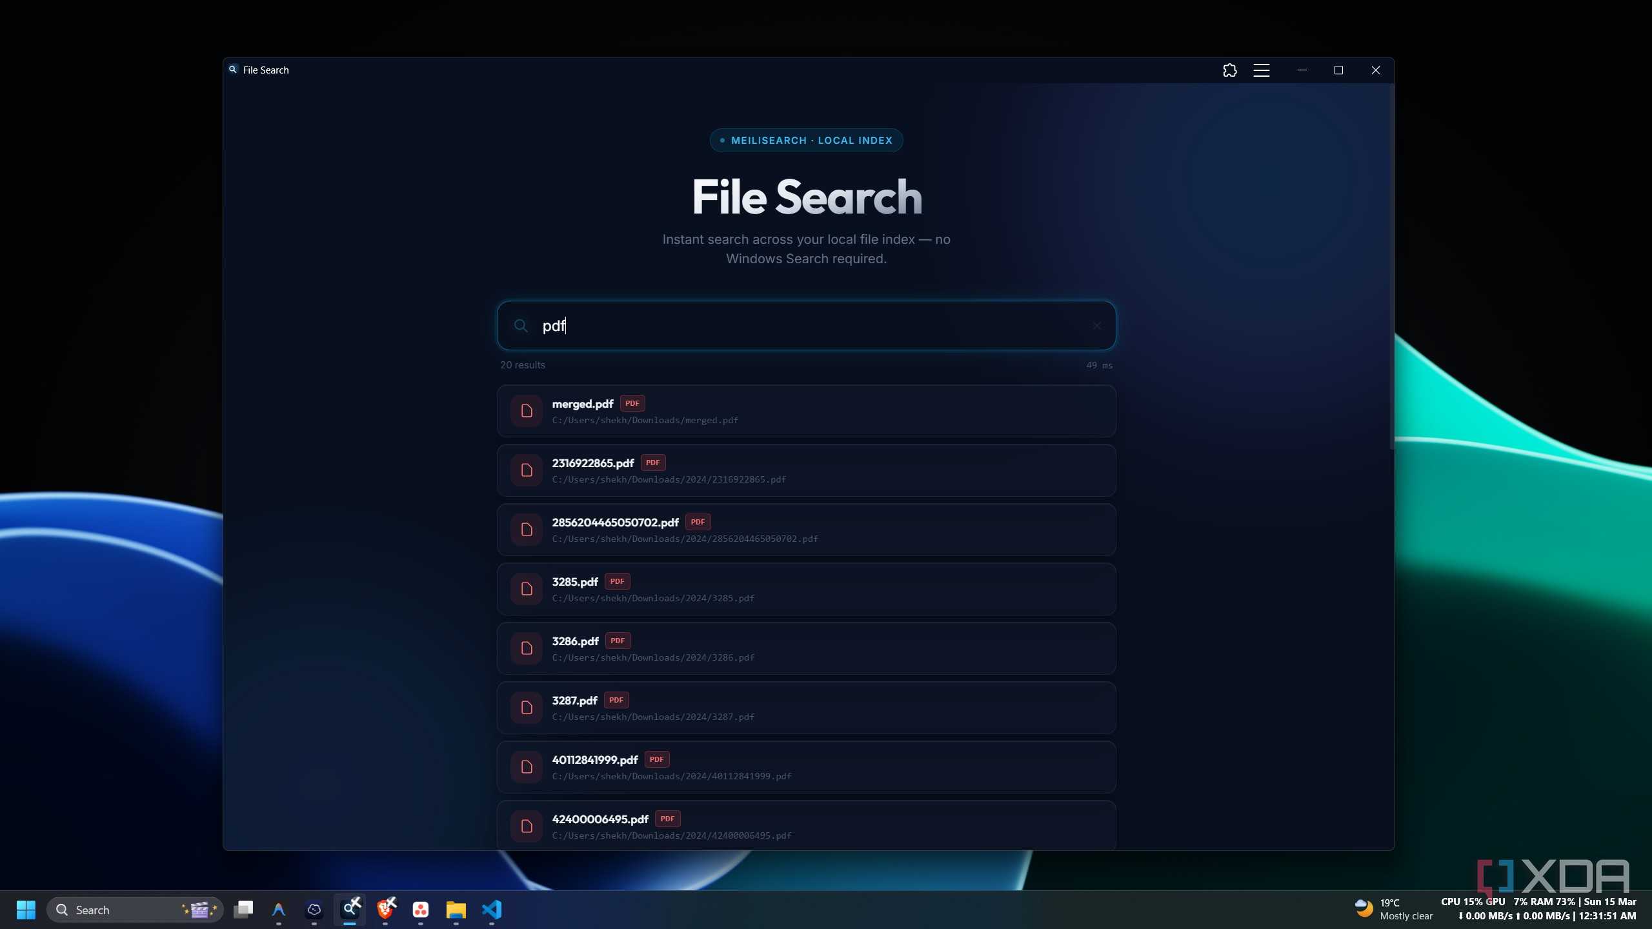Select the 42400006495.pdf file name
Screen dimensions: 1652x929
(x=600, y=819)
